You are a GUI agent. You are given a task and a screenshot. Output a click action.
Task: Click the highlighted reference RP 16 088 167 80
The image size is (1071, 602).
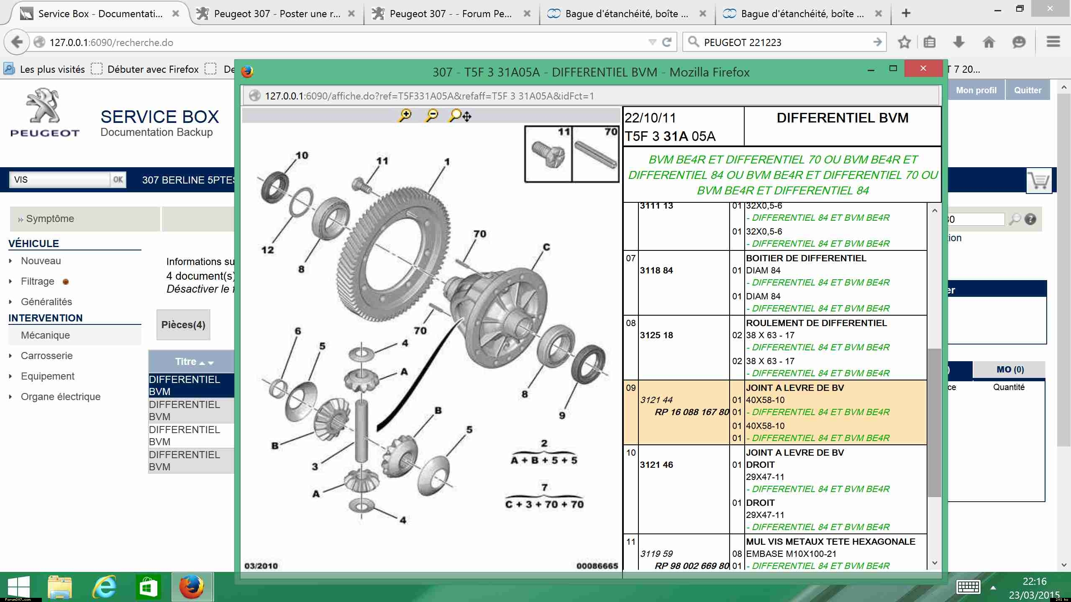coord(692,412)
